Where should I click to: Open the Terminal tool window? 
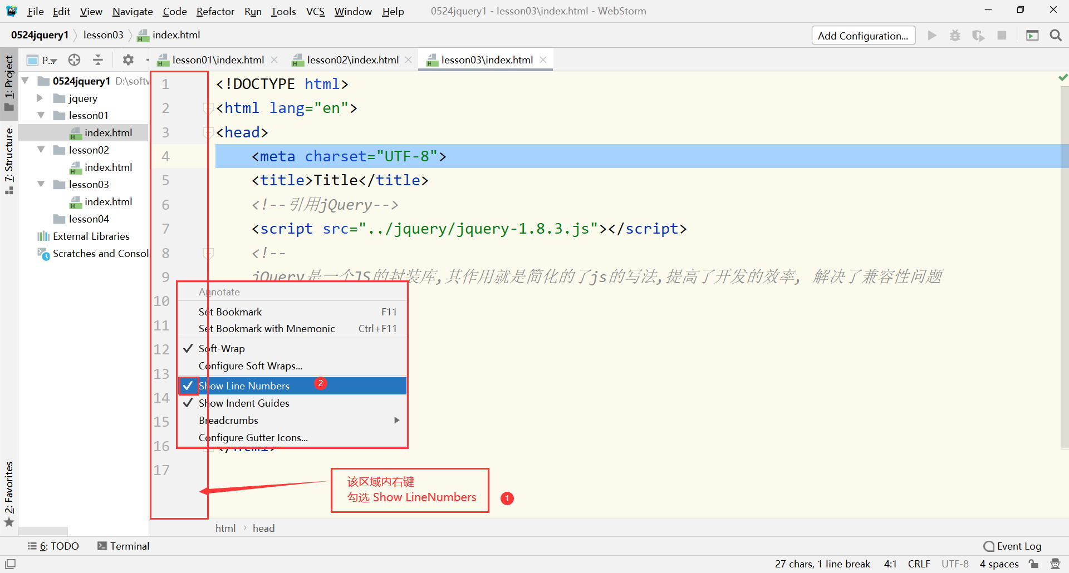coord(123,546)
